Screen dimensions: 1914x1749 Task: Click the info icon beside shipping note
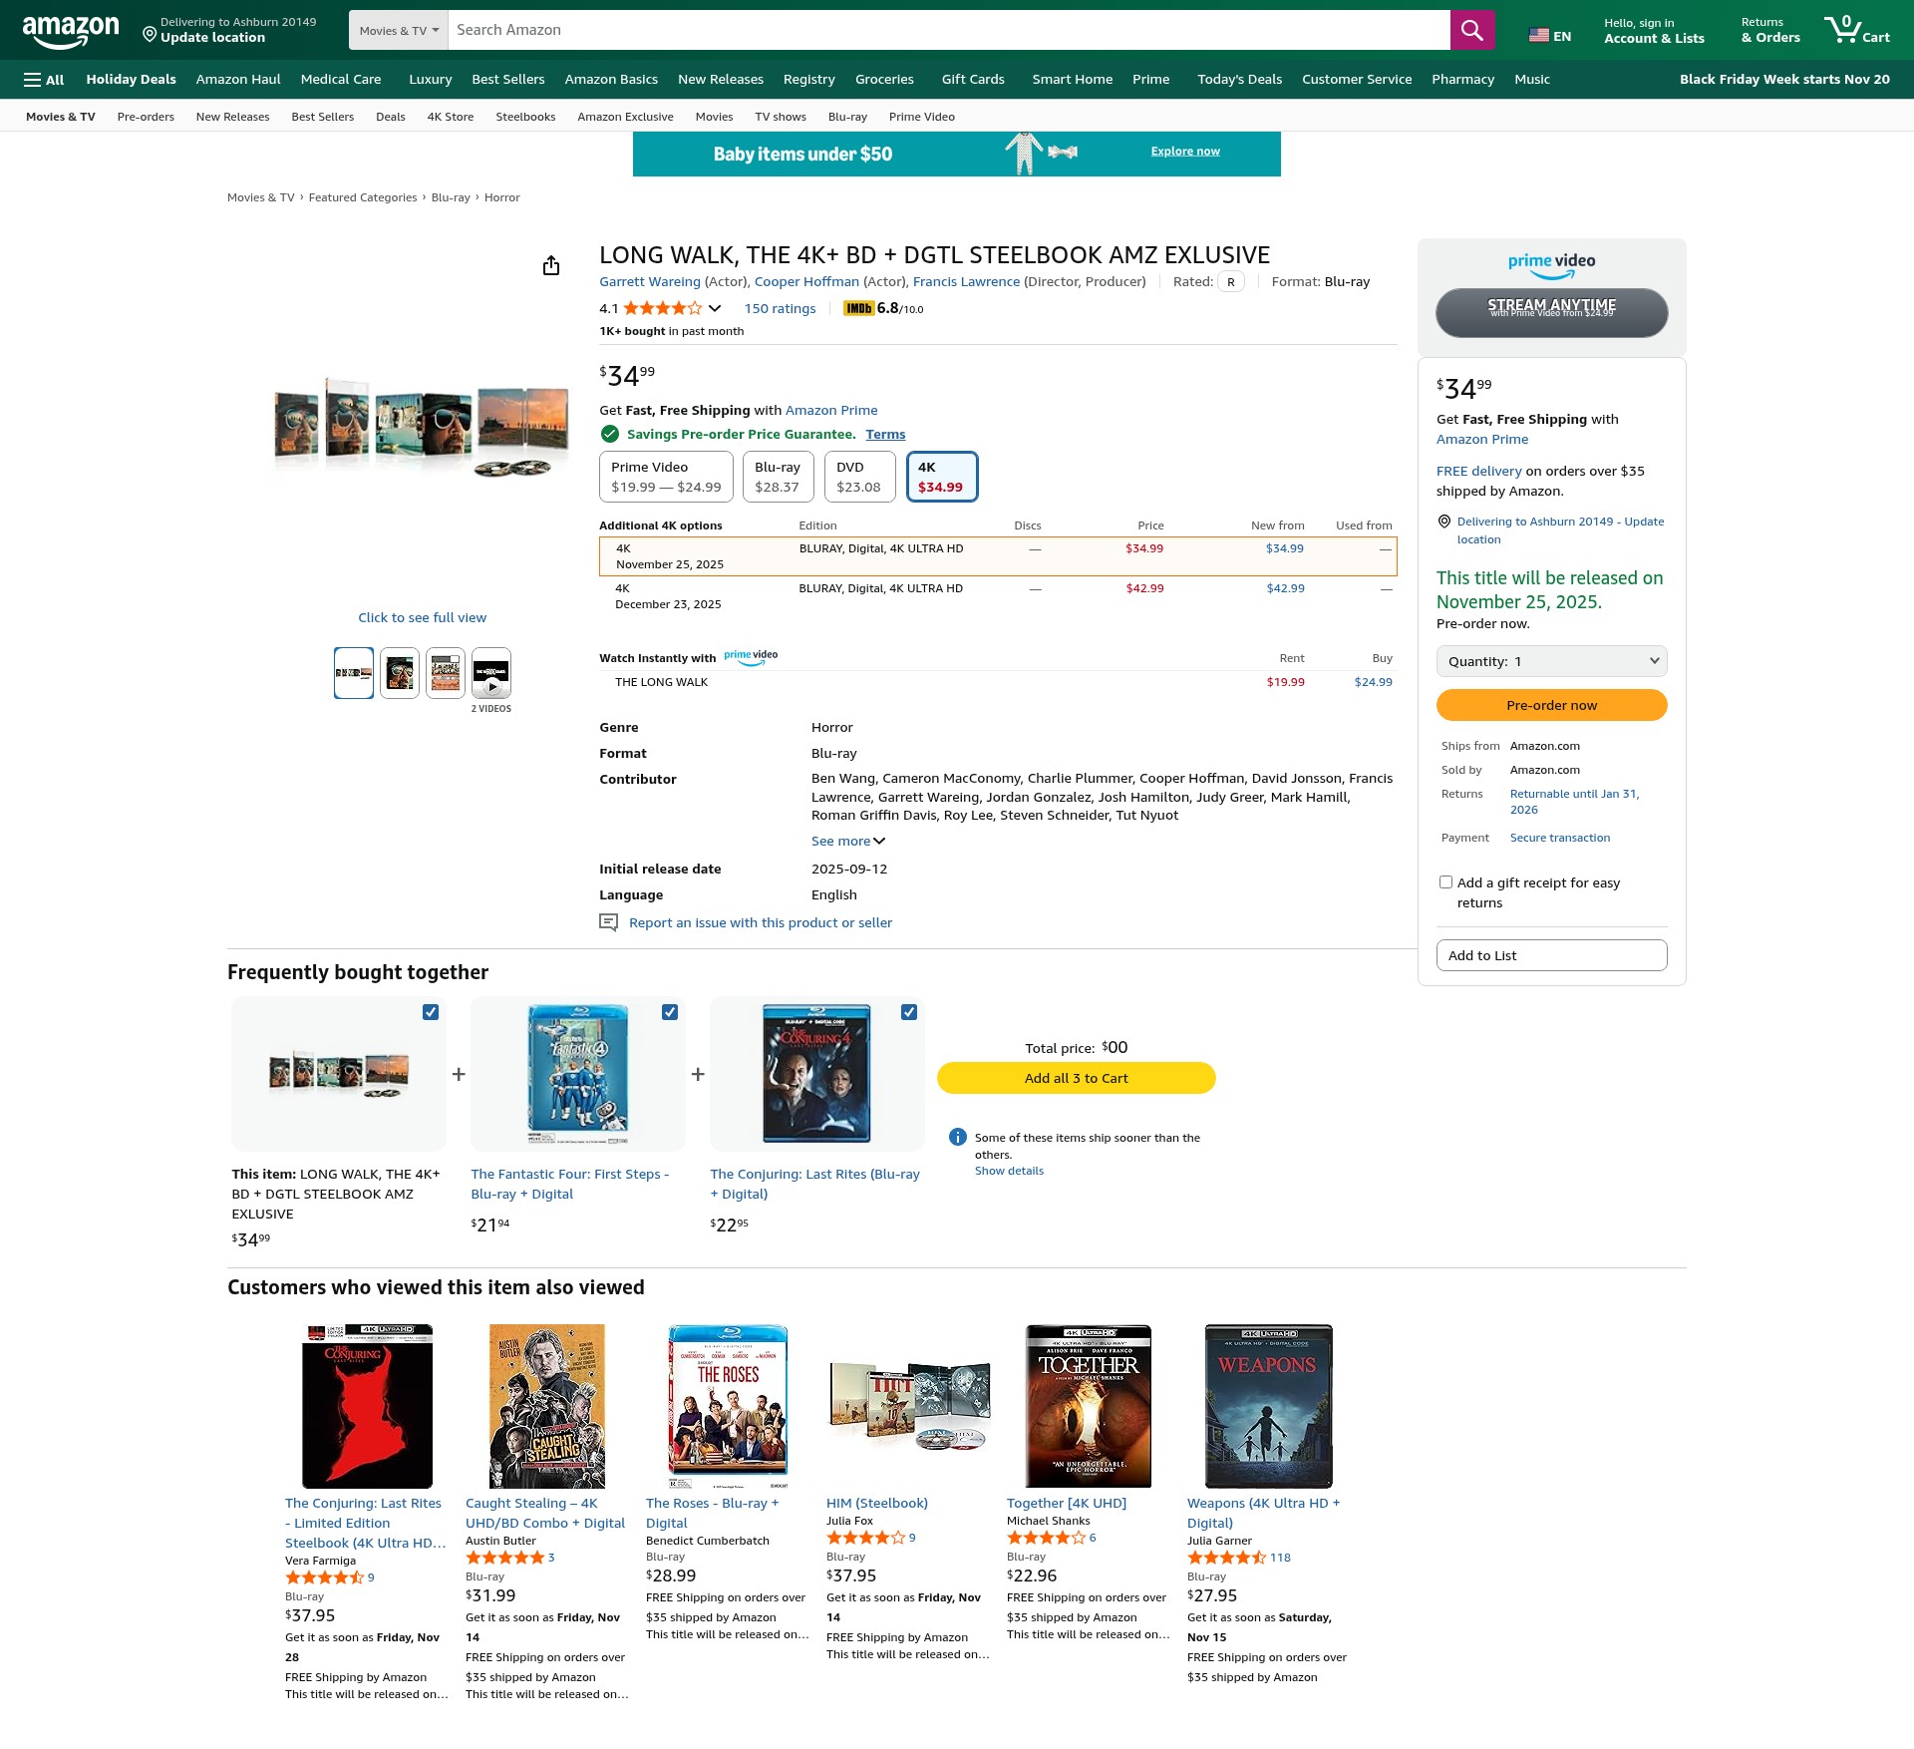click(957, 1137)
